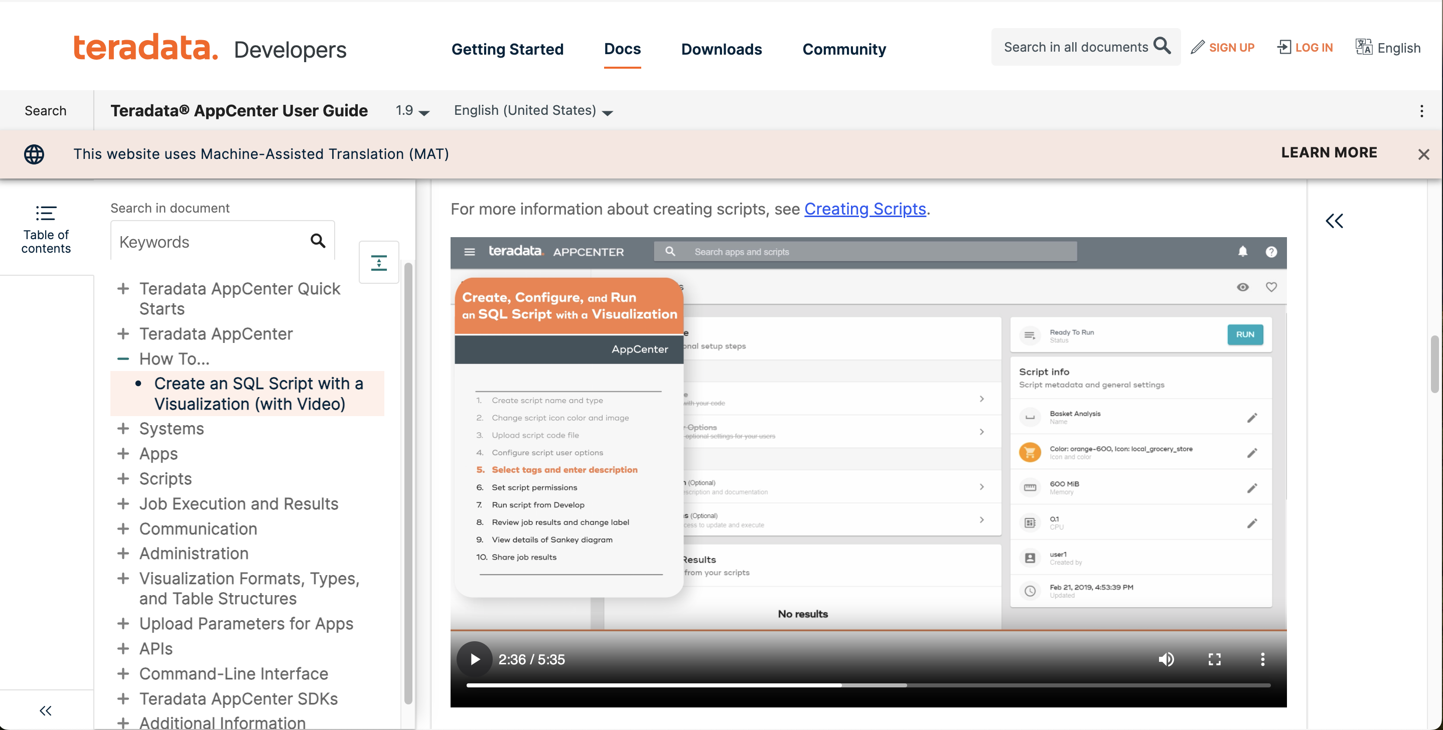Viewport: 1443px width, 730px height.
Task: Open the version 1.9 dropdown
Action: (412, 111)
